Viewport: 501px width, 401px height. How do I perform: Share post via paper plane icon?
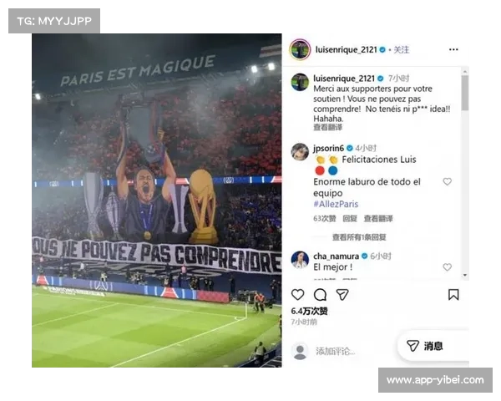(342, 295)
